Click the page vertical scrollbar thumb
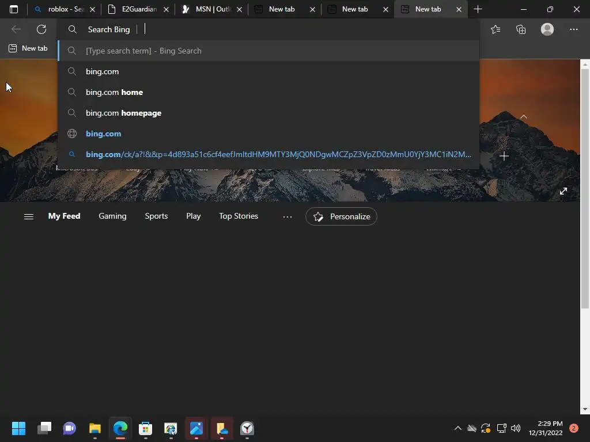The image size is (590, 442). (585, 188)
